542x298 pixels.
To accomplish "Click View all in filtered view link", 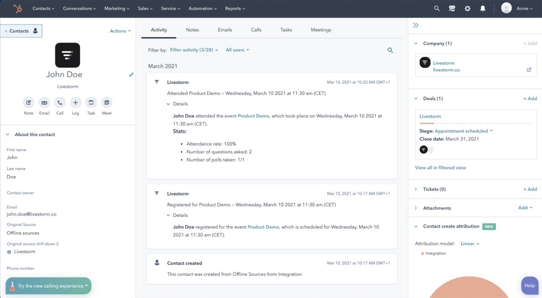I will click(440, 168).
